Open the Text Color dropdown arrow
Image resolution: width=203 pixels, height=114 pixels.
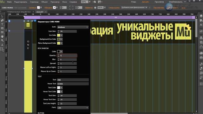click(61, 88)
